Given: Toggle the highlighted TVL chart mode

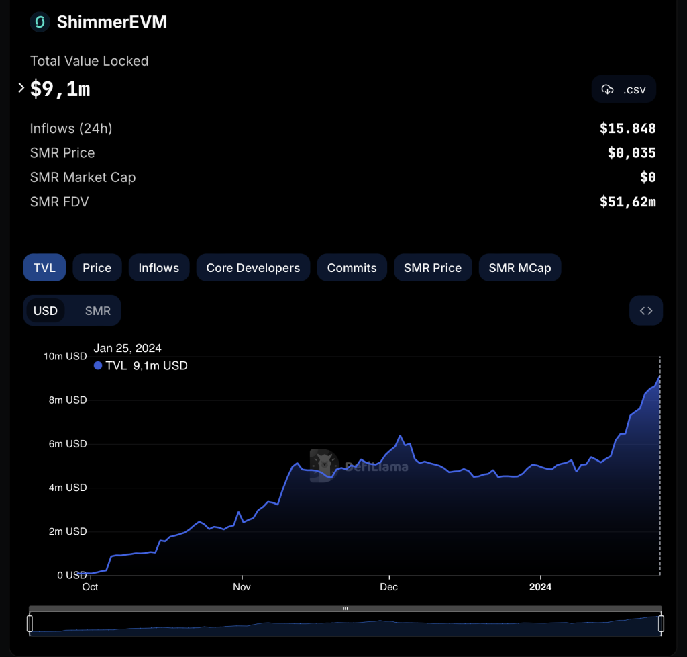Looking at the screenshot, I should 44,267.
